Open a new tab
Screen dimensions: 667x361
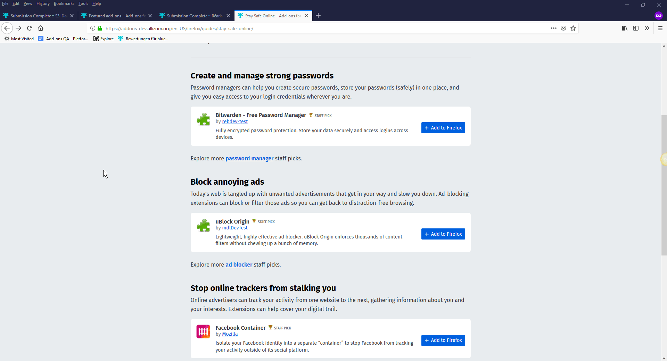318,16
